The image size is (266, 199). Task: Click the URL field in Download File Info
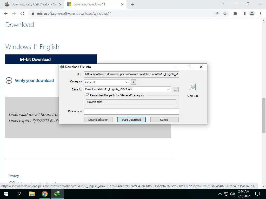pyautogui.click(x=131, y=74)
